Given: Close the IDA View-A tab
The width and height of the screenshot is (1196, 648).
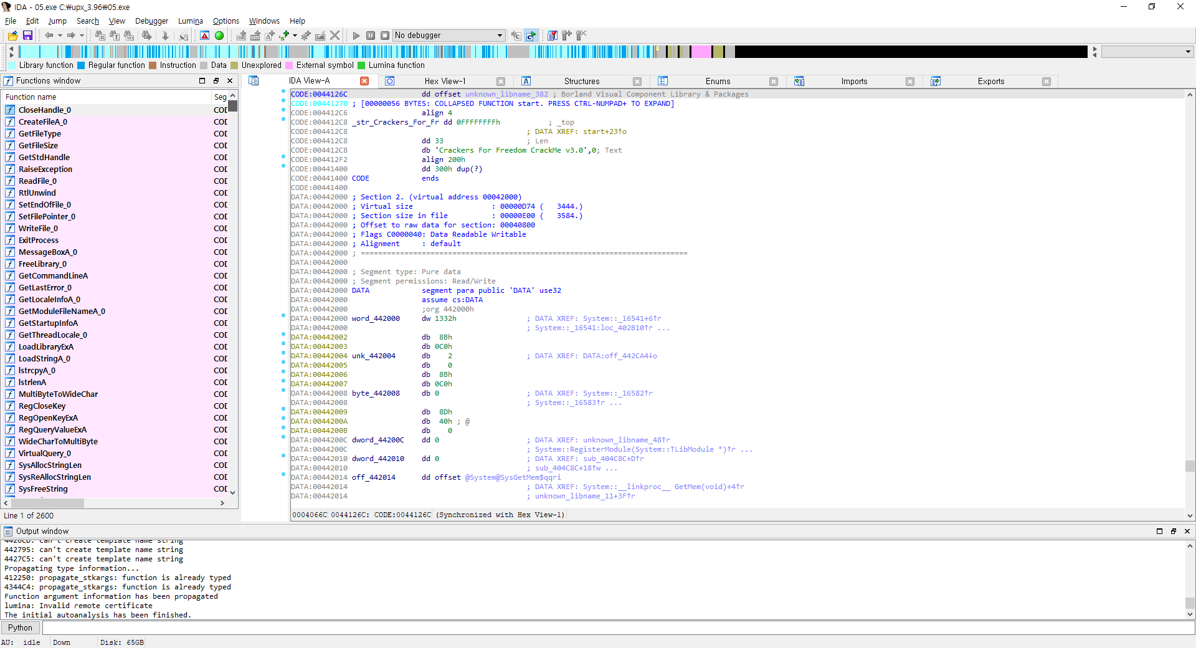Looking at the screenshot, I should (x=364, y=81).
